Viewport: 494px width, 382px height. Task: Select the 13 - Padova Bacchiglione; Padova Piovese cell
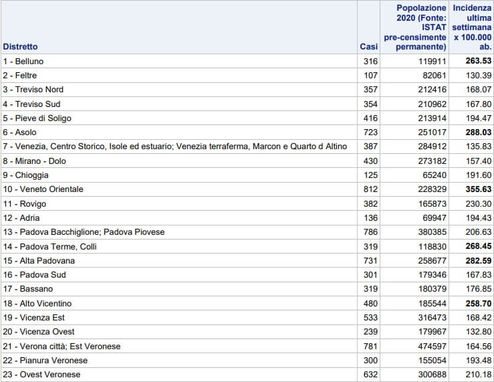tap(84, 232)
